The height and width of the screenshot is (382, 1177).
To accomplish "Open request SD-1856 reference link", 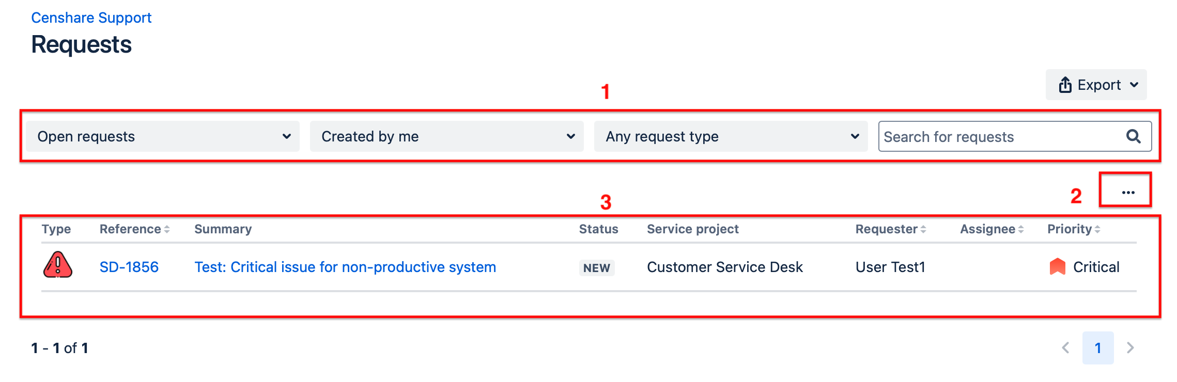I will (129, 267).
